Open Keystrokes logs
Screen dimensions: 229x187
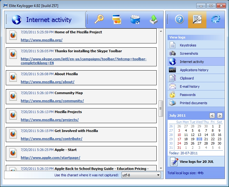click(x=196, y=45)
